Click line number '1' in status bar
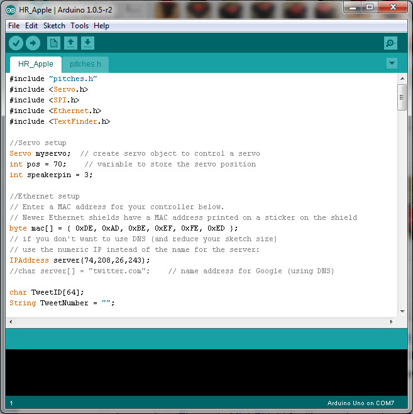This screenshot has height=414, width=413. [11, 403]
